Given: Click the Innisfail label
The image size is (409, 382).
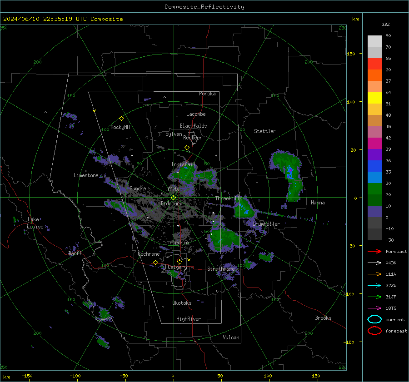Looking at the screenshot, I should 183,164.
